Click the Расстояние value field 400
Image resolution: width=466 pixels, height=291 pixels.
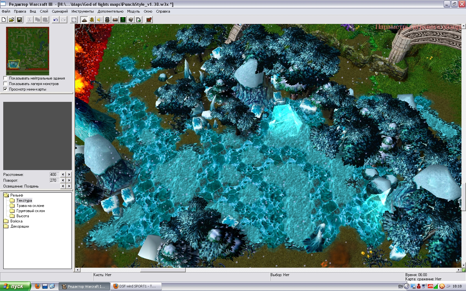tap(54, 175)
